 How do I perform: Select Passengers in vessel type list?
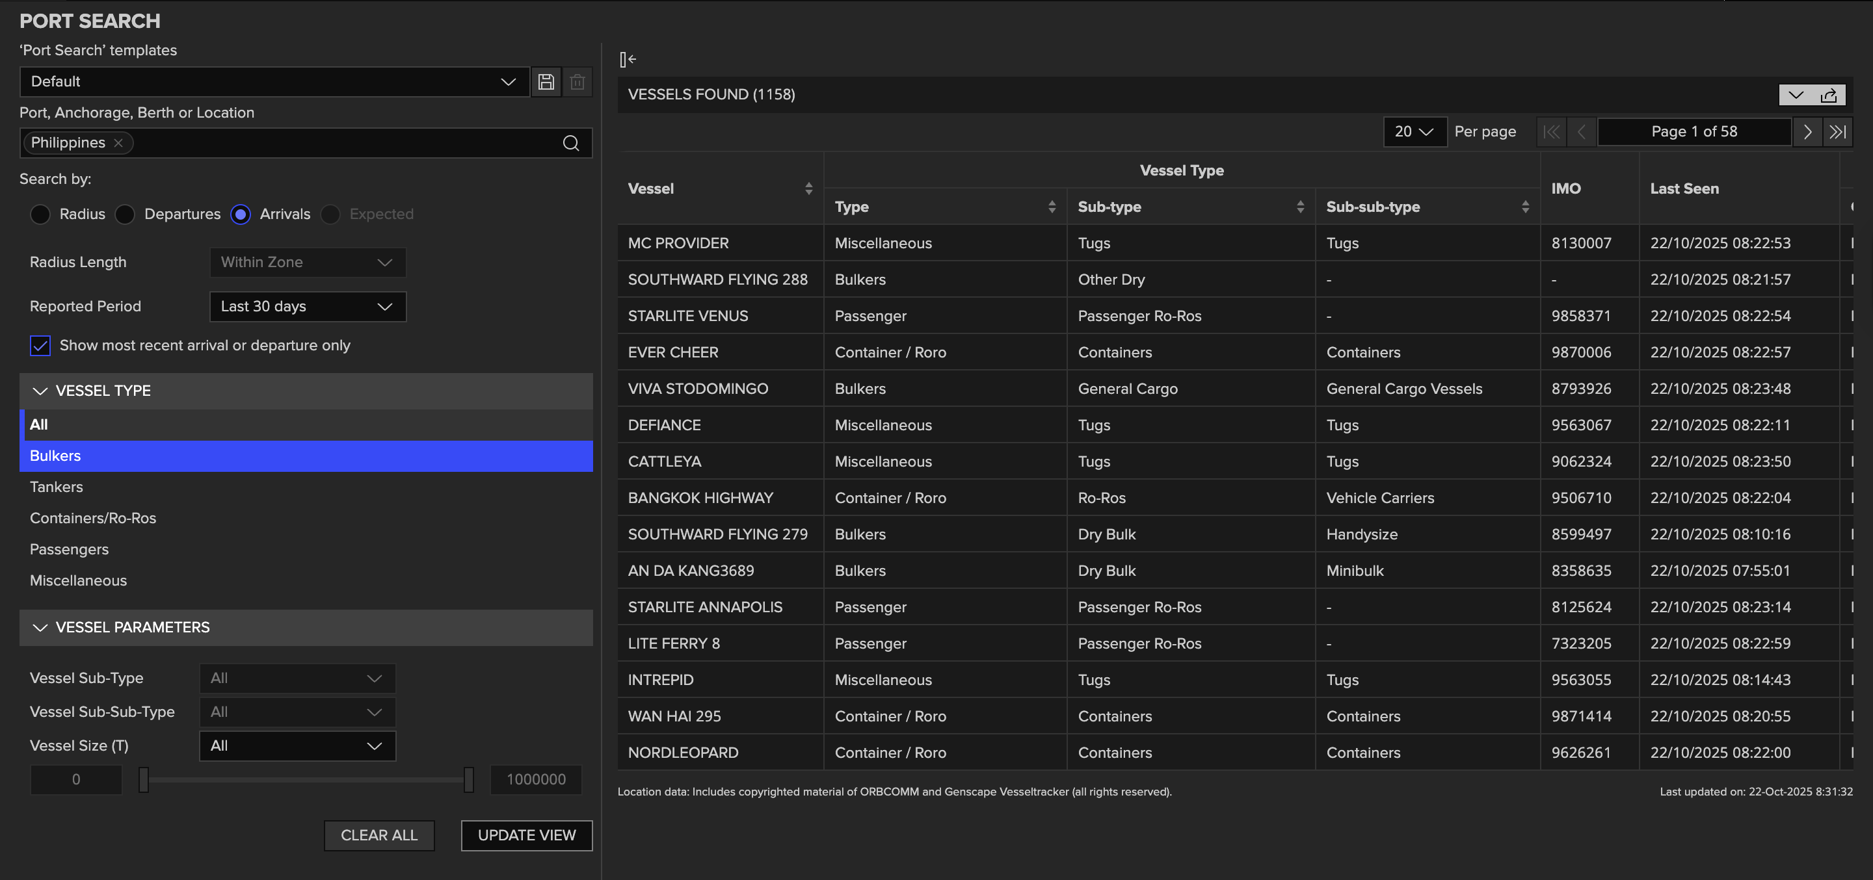point(69,549)
